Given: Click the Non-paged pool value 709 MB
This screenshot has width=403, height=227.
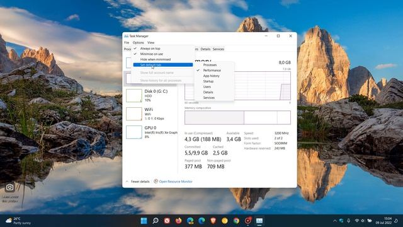Looking at the screenshot, I should pos(216,166).
